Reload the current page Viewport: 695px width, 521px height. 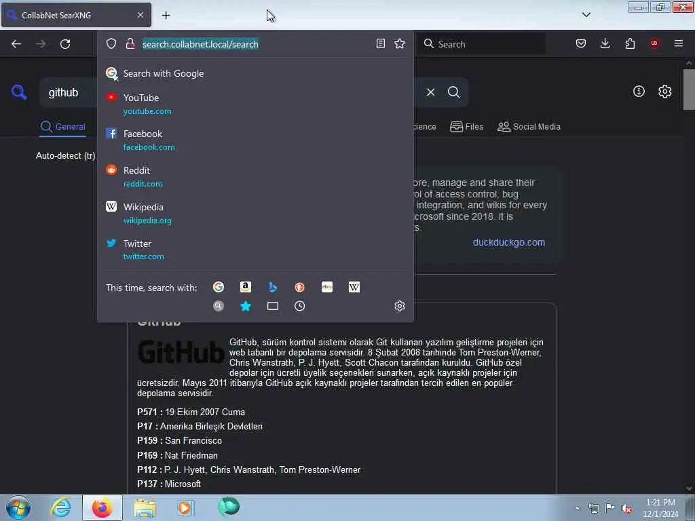tap(65, 44)
